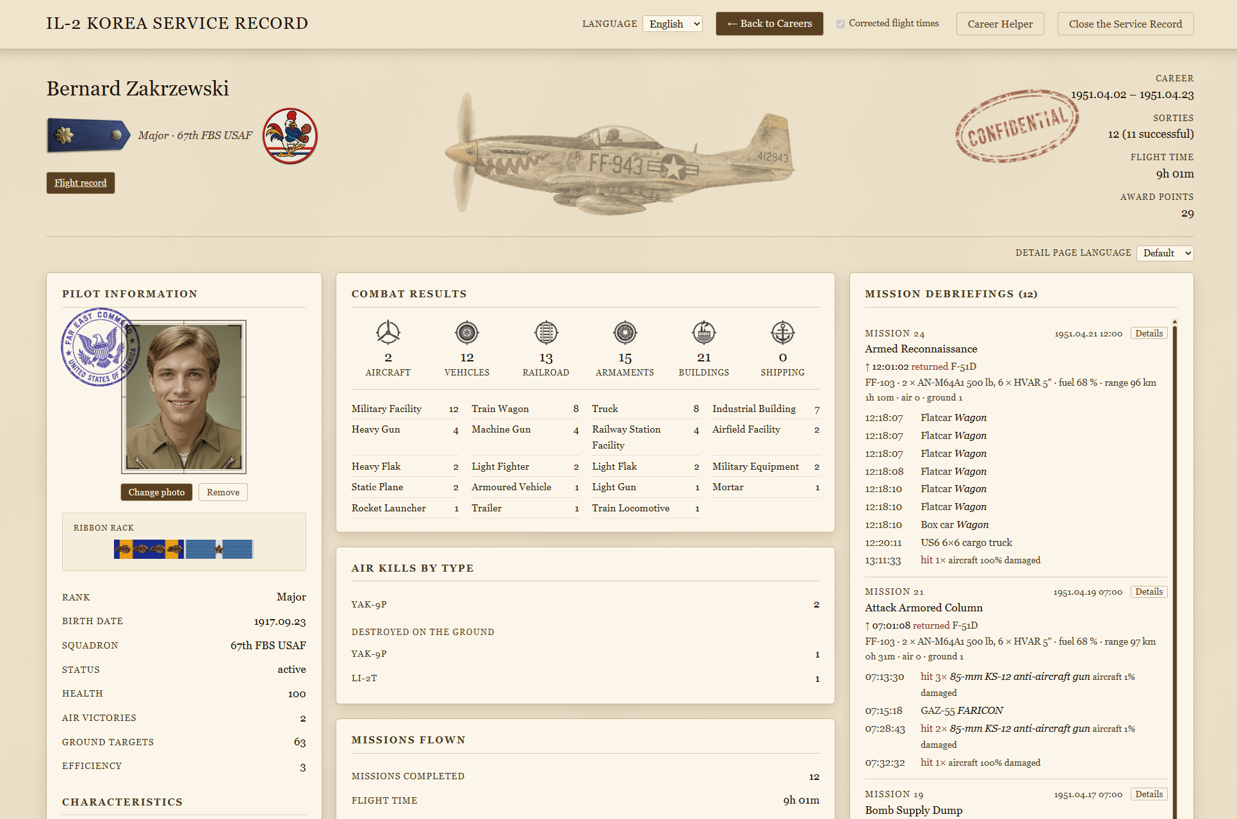The image size is (1237, 819).
Task: Click the Major rank shoulder insignia
Action: click(88, 135)
